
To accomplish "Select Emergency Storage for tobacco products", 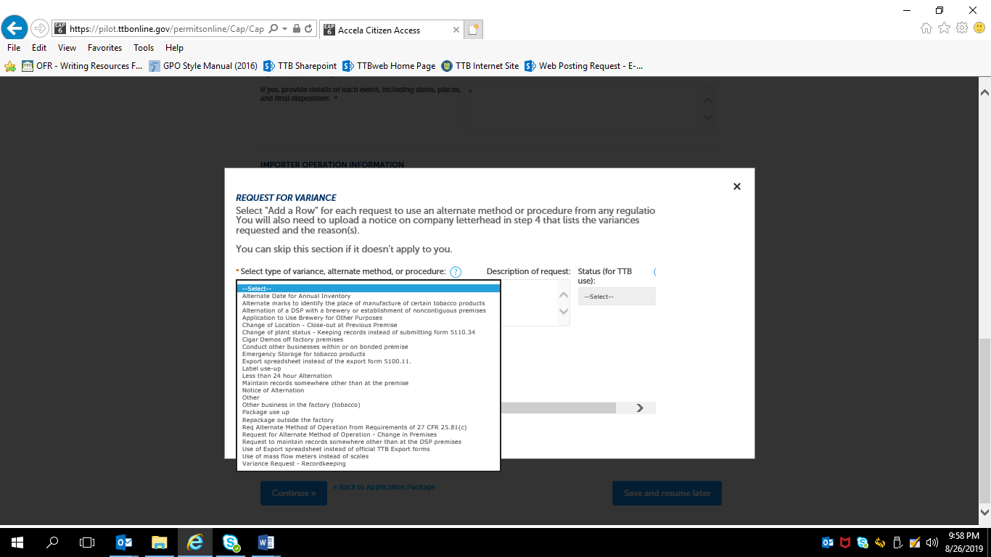I will pyautogui.click(x=369, y=354).
